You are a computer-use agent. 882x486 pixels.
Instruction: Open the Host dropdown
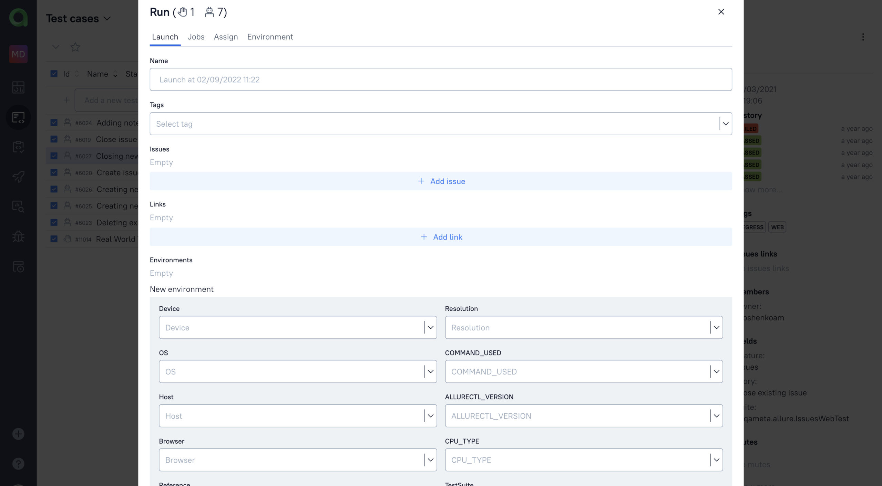click(x=298, y=416)
